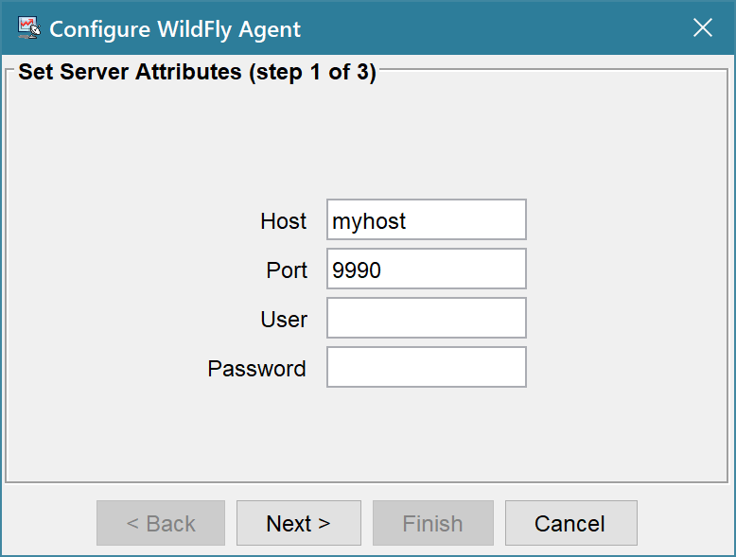Click on the 9990 port value
The width and height of the screenshot is (736, 557).
[x=357, y=270]
